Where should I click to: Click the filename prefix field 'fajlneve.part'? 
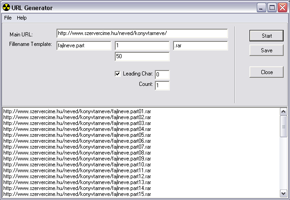coord(84,45)
